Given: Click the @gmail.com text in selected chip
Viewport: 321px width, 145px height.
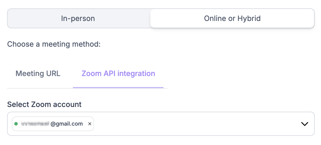Looking at the screenshot, I should [x=67, y=124].
